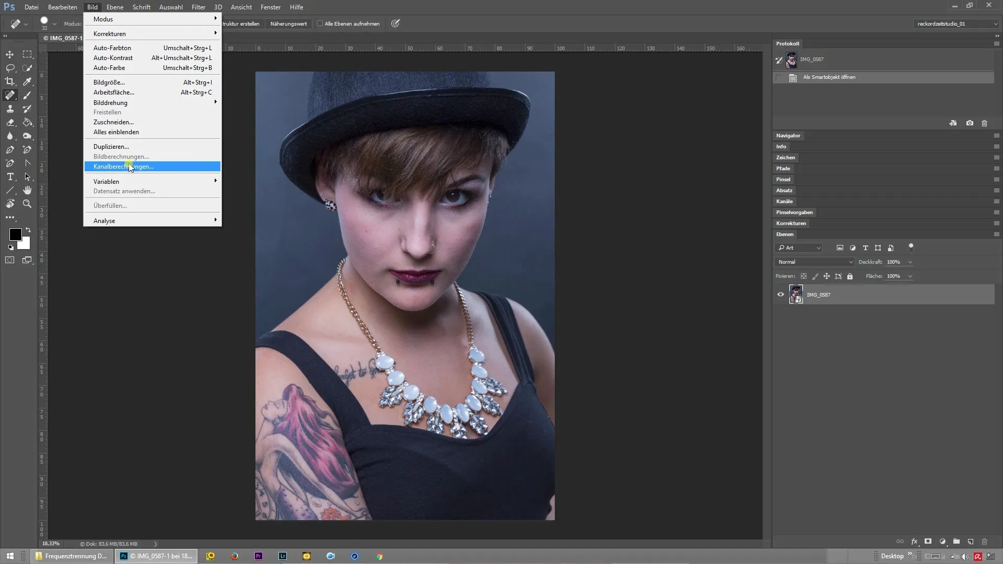The width and height of the screenshot is (1003, 564).
Task: Set foreground color black swatch
Action: pyautogui.click(x=15, y=233)
